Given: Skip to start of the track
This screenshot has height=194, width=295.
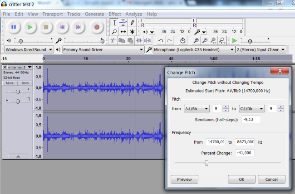Looking at the screenshot, I should [62, 27].
